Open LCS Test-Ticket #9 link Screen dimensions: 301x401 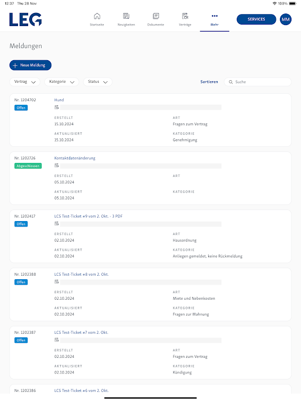tap(88, 216)
